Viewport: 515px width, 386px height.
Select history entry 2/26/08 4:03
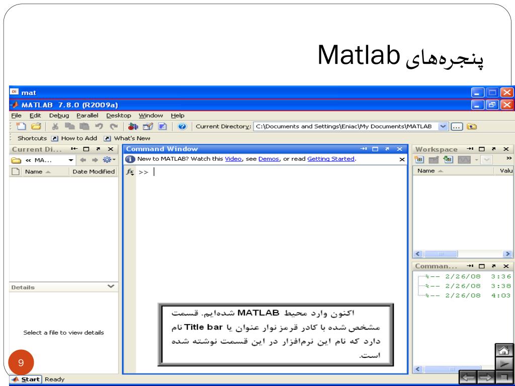[x=468, y=296]
